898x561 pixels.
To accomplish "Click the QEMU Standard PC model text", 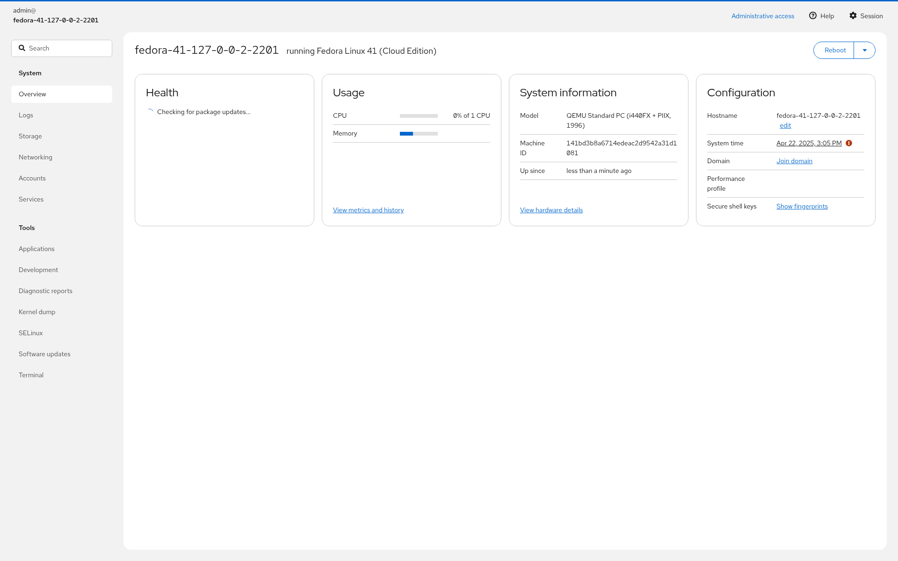I will (x=619, y=121).
